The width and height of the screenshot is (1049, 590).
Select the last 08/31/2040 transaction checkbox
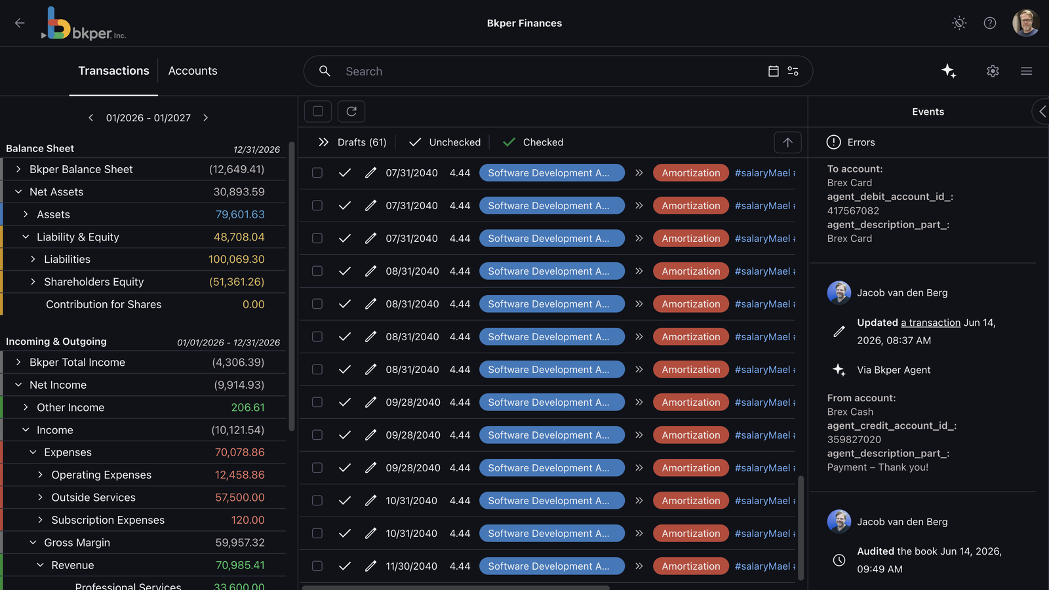coord(317,369)
